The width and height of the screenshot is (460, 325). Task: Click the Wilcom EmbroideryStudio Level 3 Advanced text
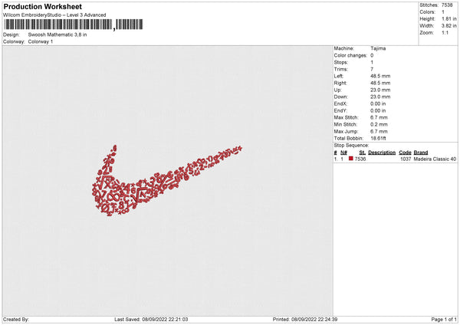click(54, 15)
